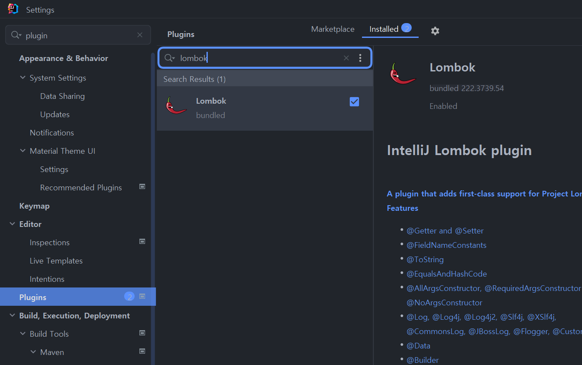The width and height of the screenshot is (582, 365).
Task: Open the plugin search options kebab menu
Action: click(360, 58)
